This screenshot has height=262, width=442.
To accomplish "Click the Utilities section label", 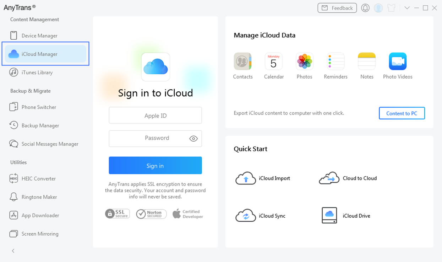I will 18,163.
